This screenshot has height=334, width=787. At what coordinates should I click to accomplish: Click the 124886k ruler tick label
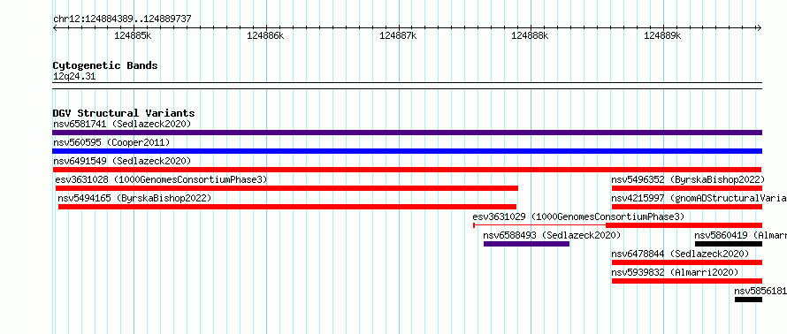265,35
